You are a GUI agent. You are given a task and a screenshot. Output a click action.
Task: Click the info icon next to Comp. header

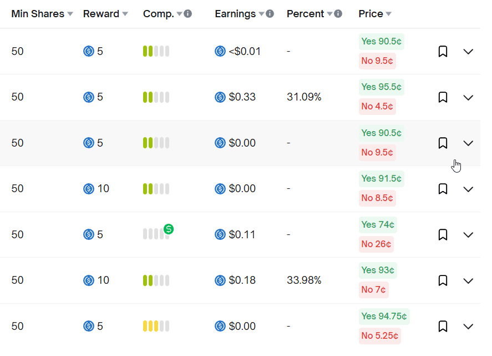[188, 14]
